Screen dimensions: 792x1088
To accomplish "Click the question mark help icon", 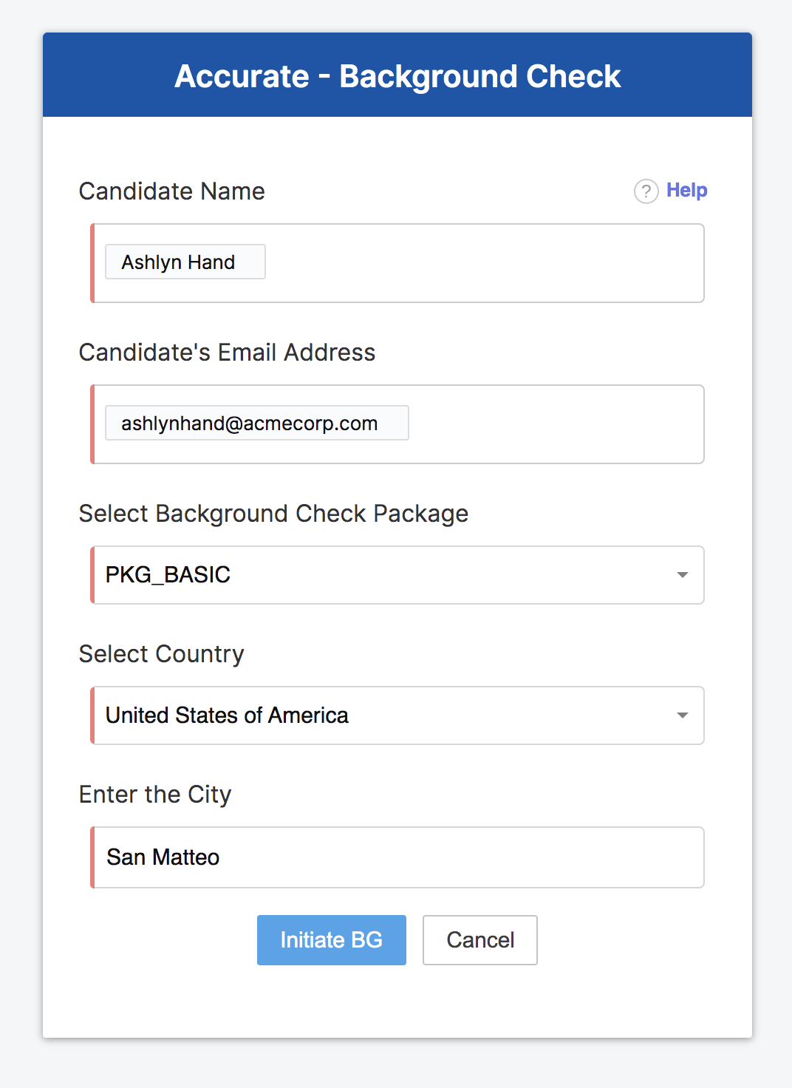I will tap(646, 191).
